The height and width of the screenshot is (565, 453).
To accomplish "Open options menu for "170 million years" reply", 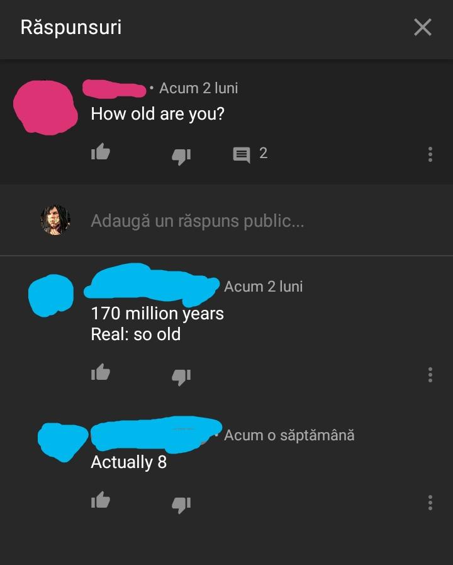I will [430, 375].
